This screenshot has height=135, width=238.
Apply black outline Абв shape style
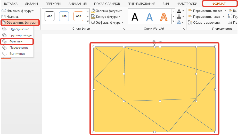[50, 16]
